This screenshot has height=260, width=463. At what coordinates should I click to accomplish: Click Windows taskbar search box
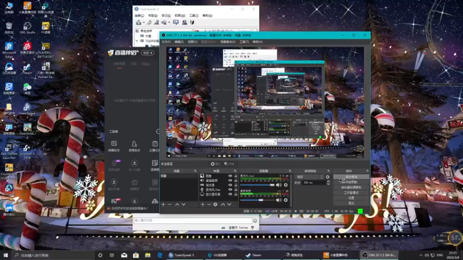point(54,255)
